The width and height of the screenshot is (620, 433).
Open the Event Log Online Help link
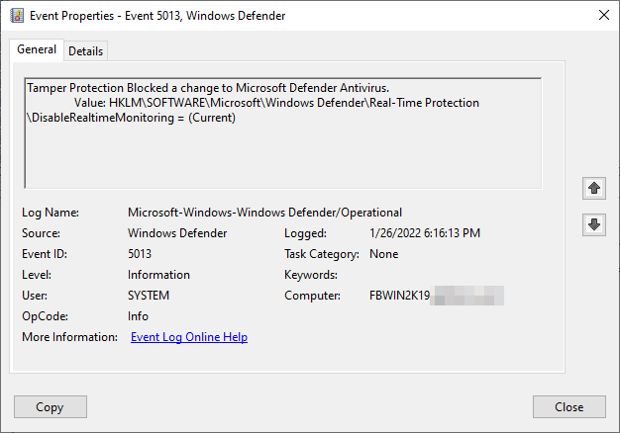click(x=189, y=337)
